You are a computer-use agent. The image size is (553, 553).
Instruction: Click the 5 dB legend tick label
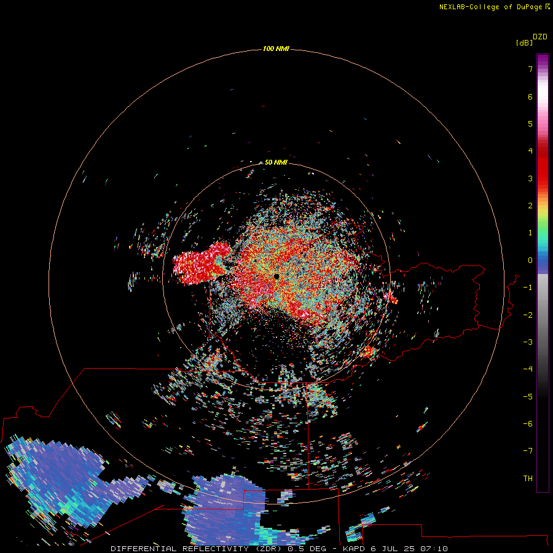tap(530, 124)
